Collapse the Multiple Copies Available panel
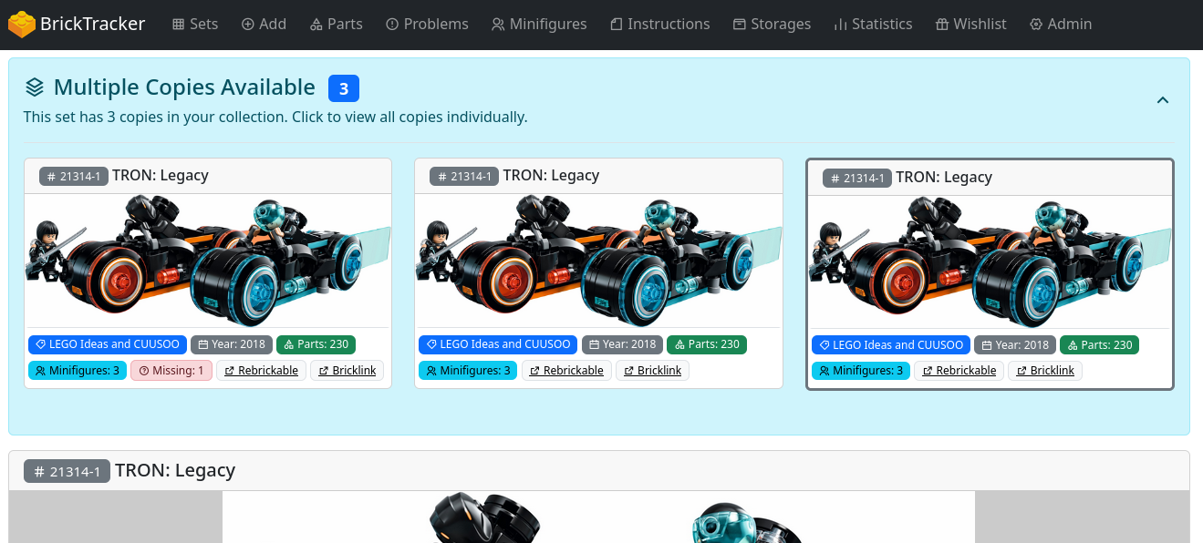 1162,100
